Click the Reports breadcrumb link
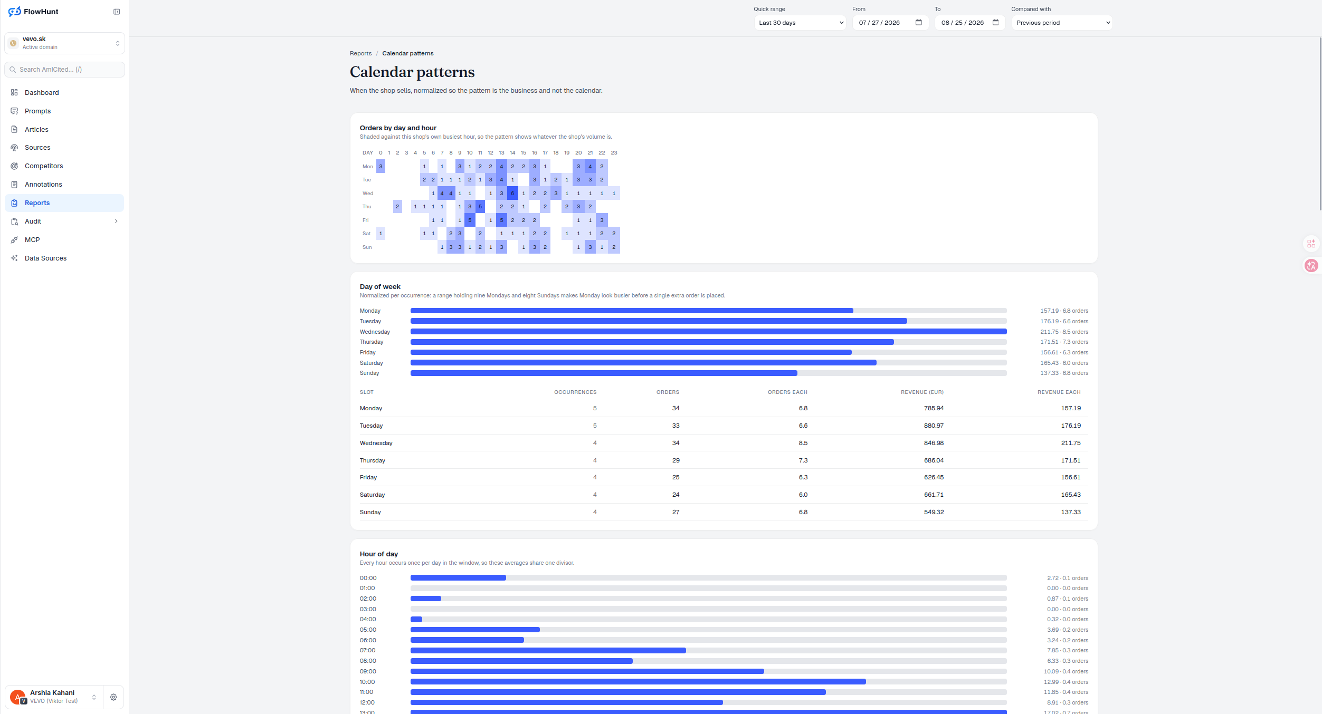1322x714 pixels. (x=360, y=53)
